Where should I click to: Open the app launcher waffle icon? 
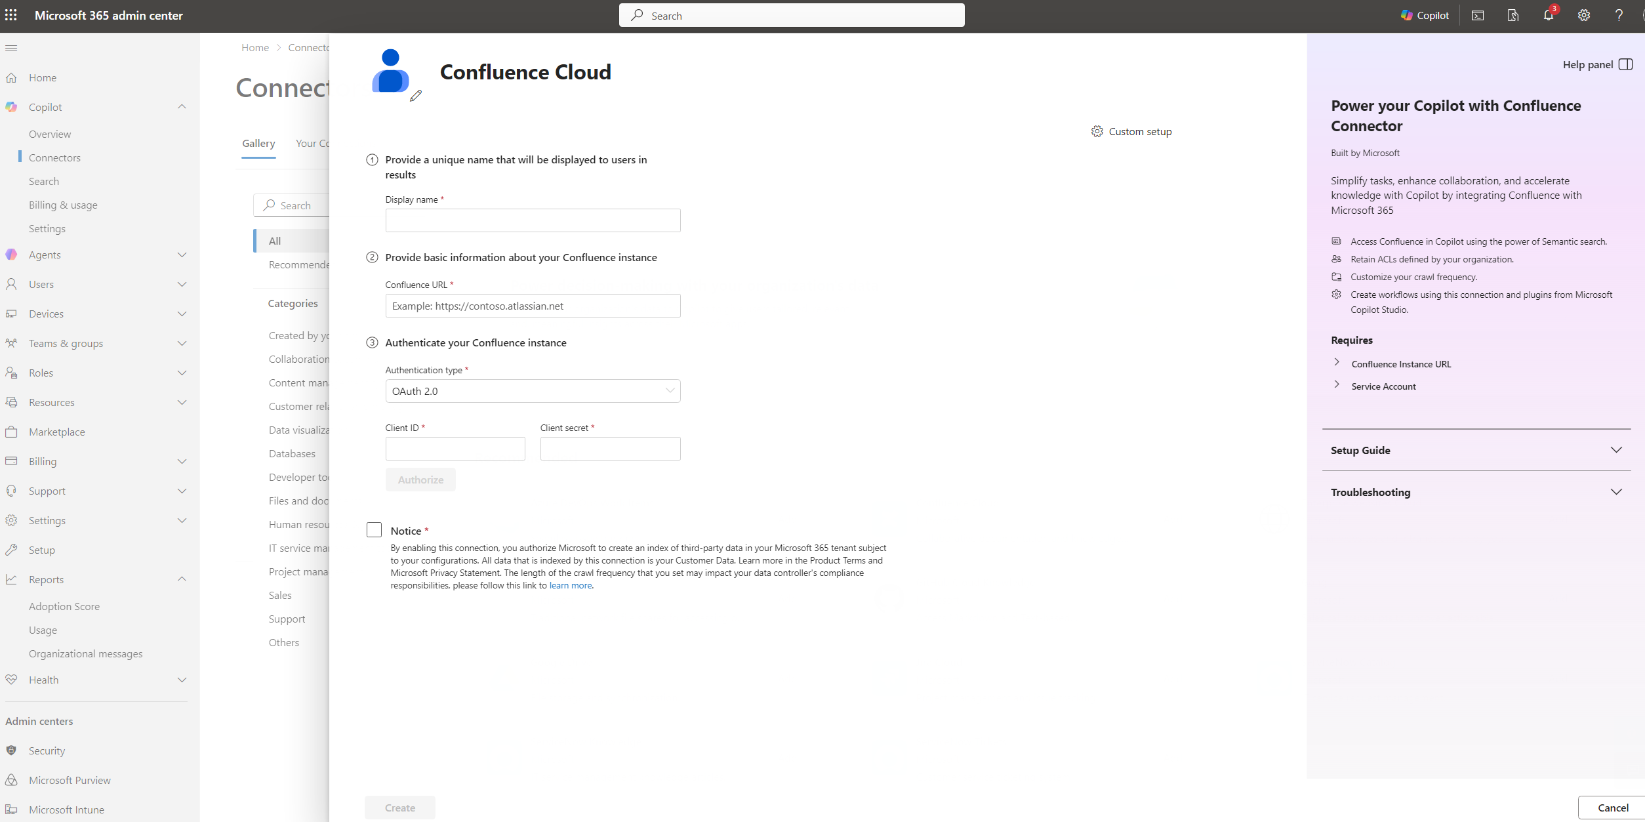pos(11,15)
